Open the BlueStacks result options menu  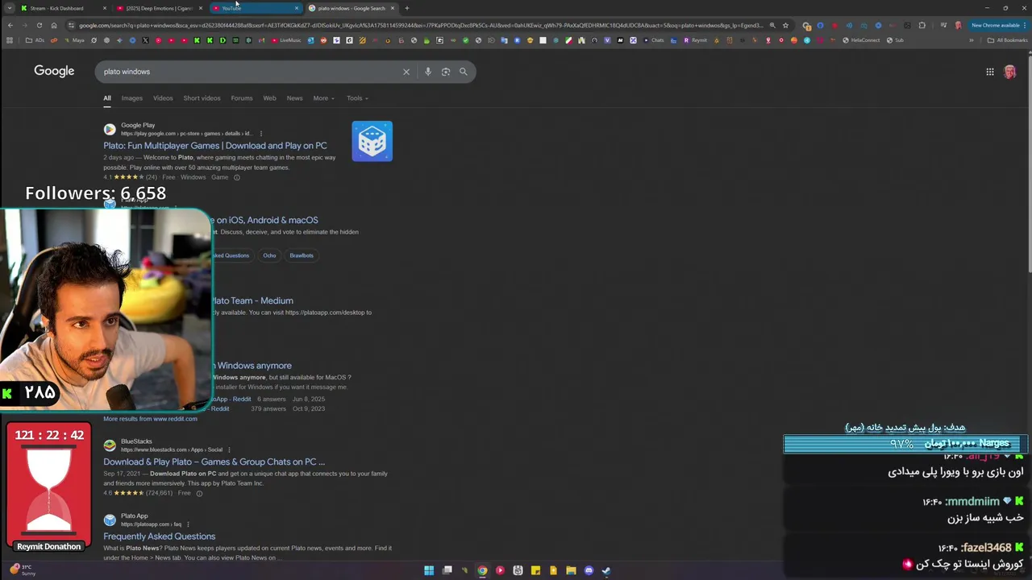pos(229,449)
